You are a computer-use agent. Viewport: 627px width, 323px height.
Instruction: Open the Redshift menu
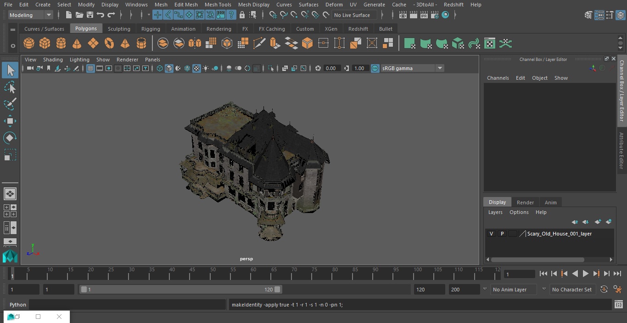tap(453, 5)
